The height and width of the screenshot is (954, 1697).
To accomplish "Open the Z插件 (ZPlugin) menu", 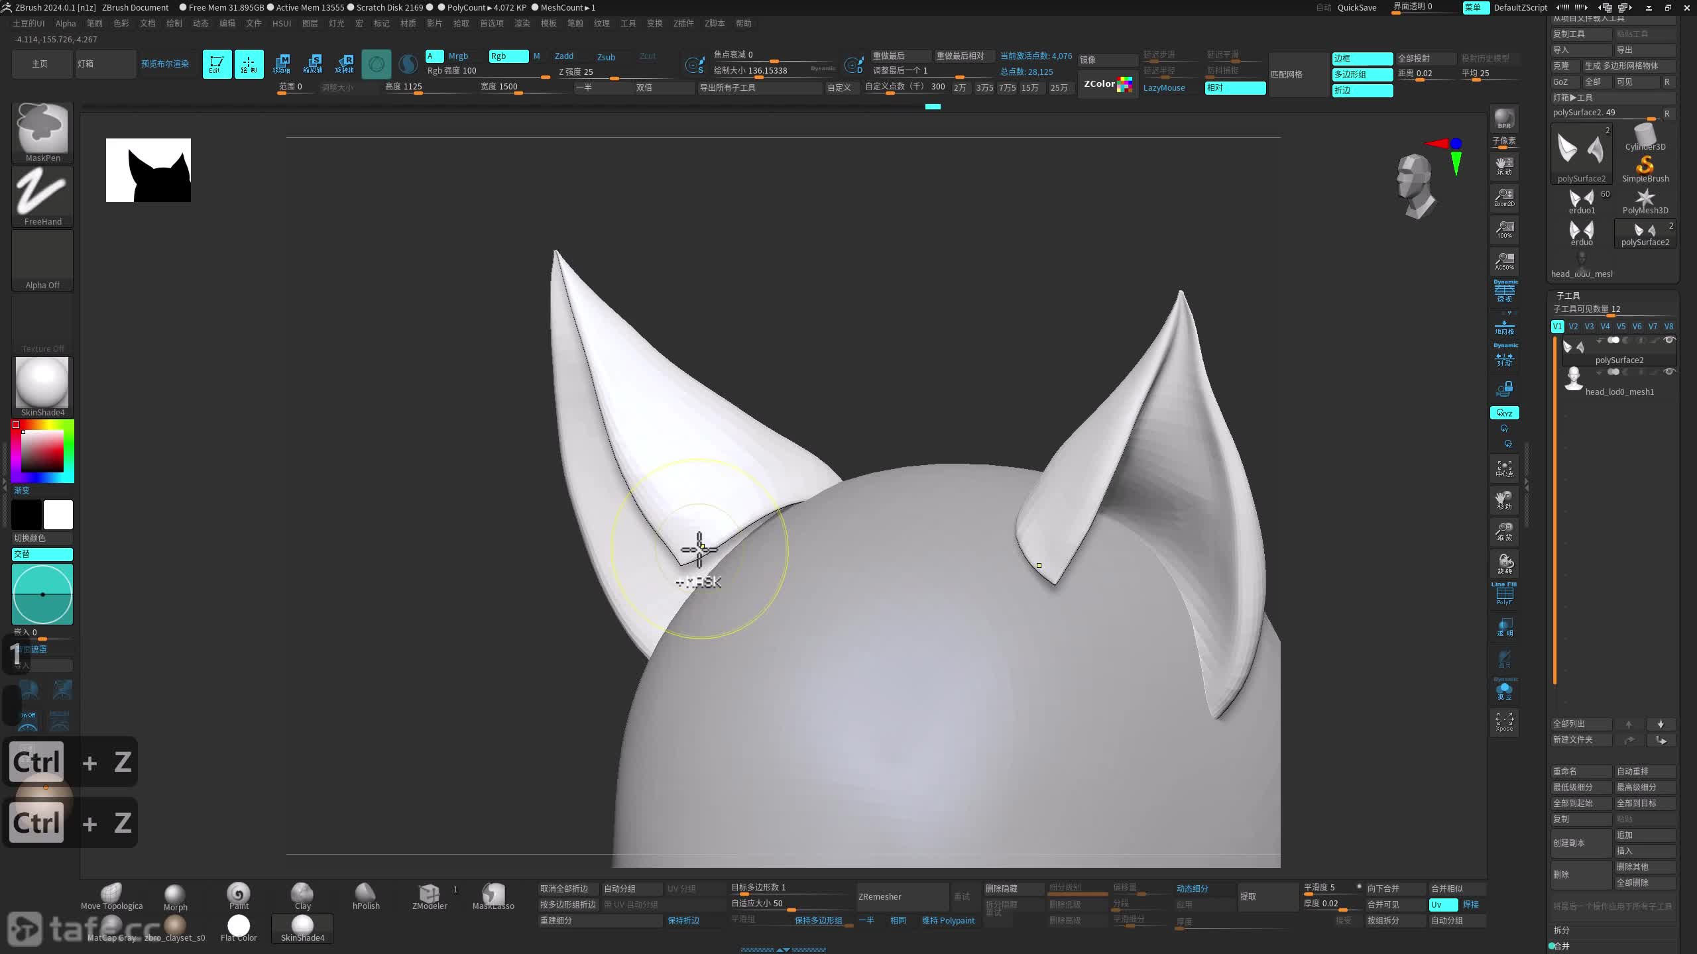I will [683, 23].
